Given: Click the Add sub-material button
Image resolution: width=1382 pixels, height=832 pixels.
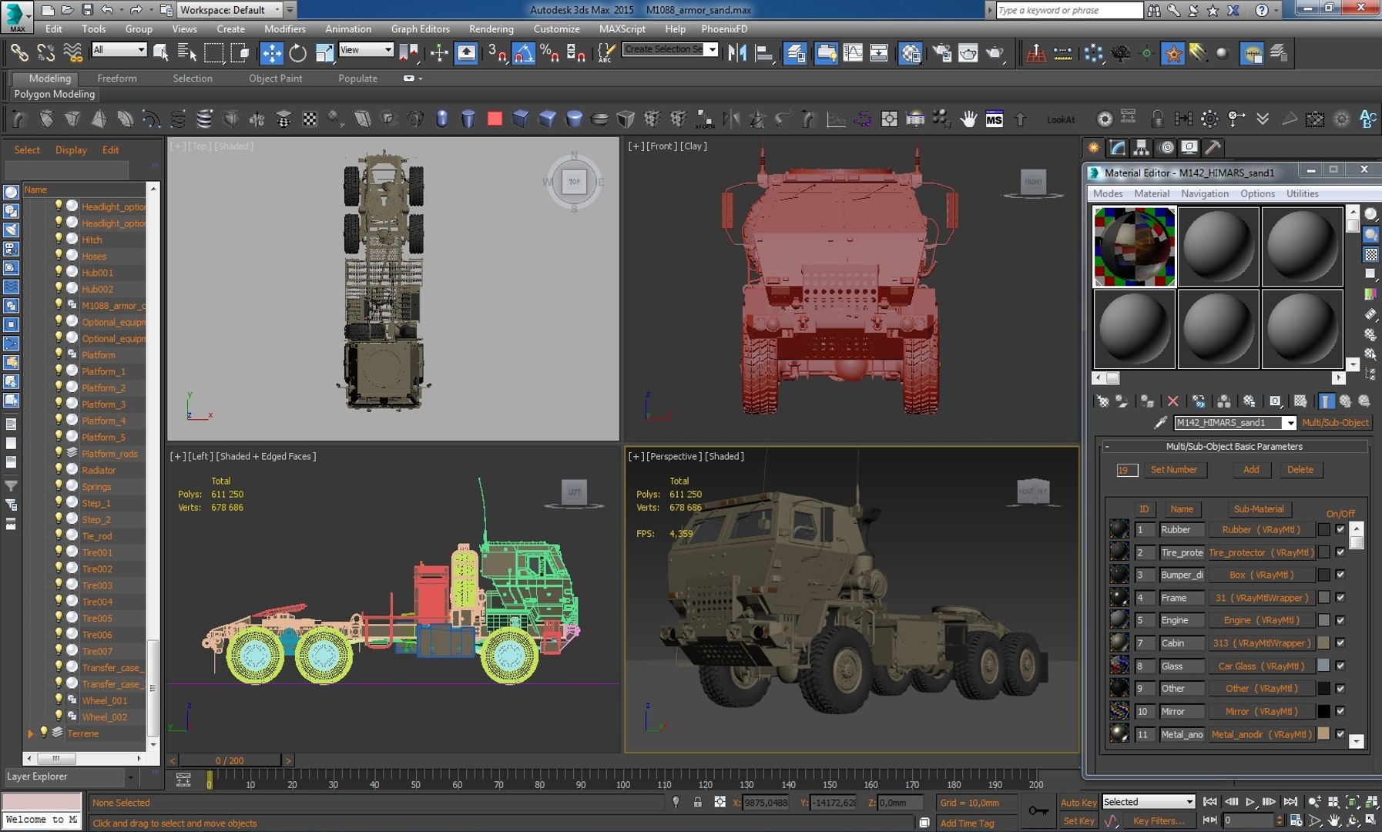Looking at the screenshot, I should (x=1251, y=470).
